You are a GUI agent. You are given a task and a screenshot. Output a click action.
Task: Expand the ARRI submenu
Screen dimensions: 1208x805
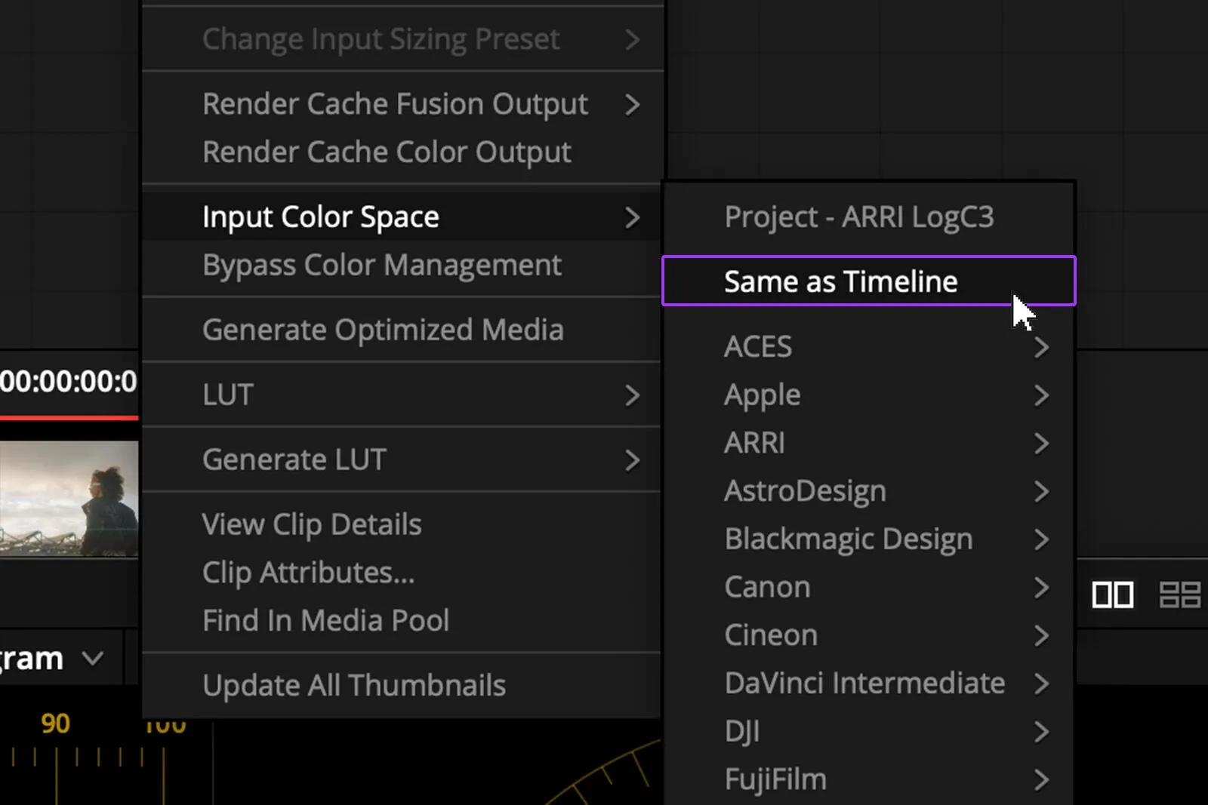[868, 443]
